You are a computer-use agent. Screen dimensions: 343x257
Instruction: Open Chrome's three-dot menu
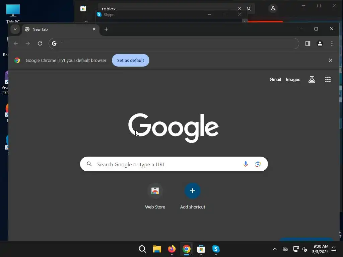pos(332,44)
